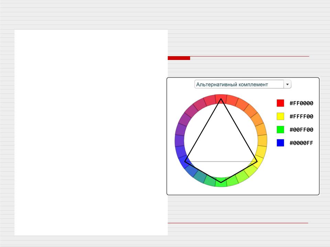Pick the blue wheel segment at polygon's left corner
The image size is (330, 247).
click(184, 161)
